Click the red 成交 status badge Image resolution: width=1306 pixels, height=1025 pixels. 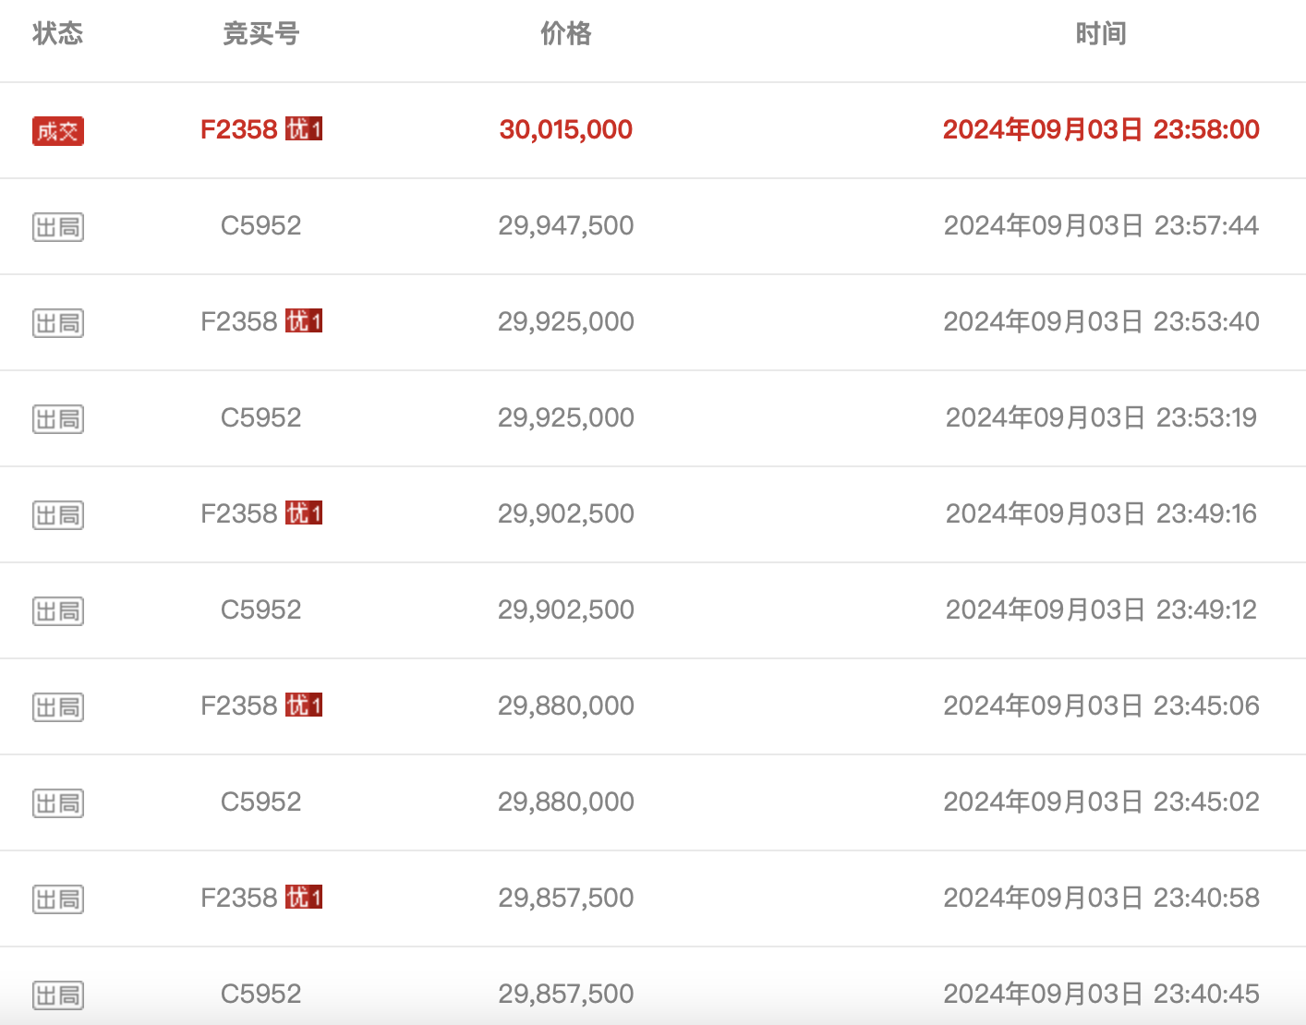[x=58, y=131]
